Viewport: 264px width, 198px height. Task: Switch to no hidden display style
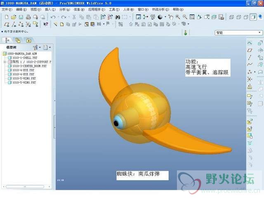pyautogui.click(x=246, y=17)
